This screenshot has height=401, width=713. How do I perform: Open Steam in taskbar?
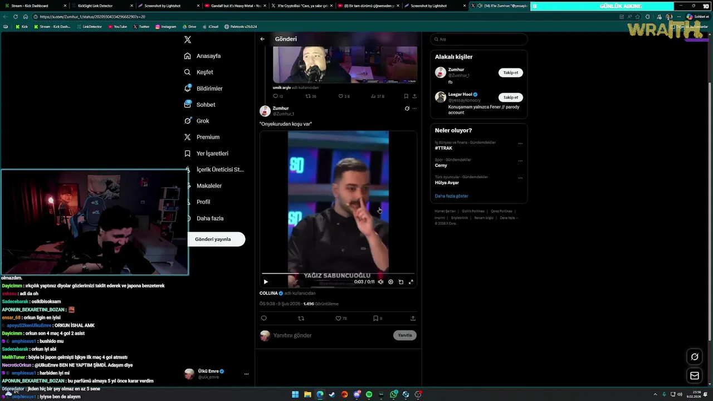(x=332, y=394)
